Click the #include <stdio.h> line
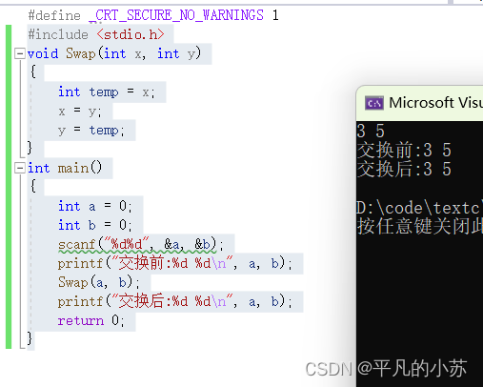Viewport: 483px width, 387px height. tap(96, 34)
